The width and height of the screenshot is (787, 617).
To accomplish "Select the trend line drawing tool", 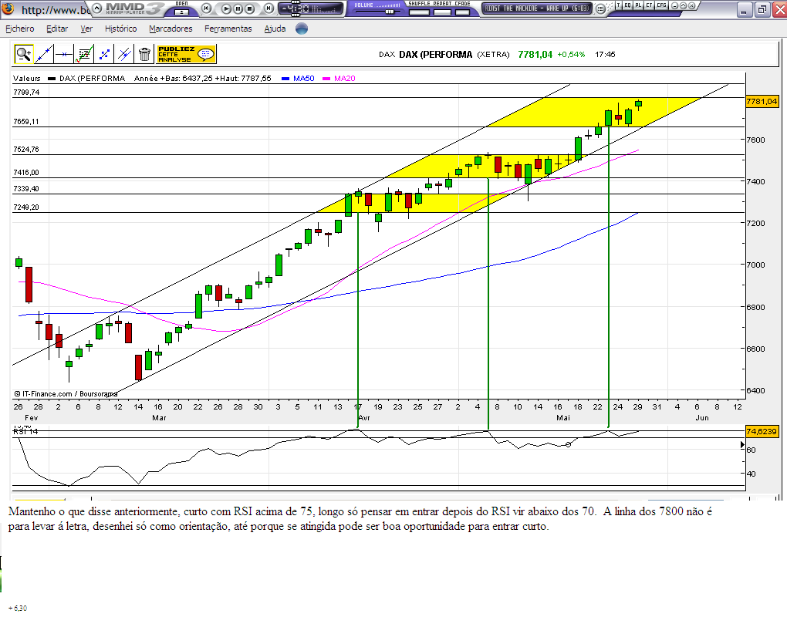I will point(44,54).
